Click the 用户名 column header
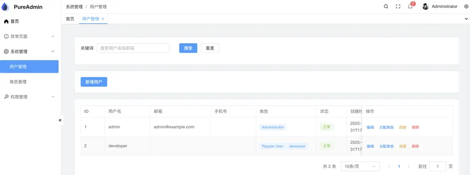 (x=115, y=111)
